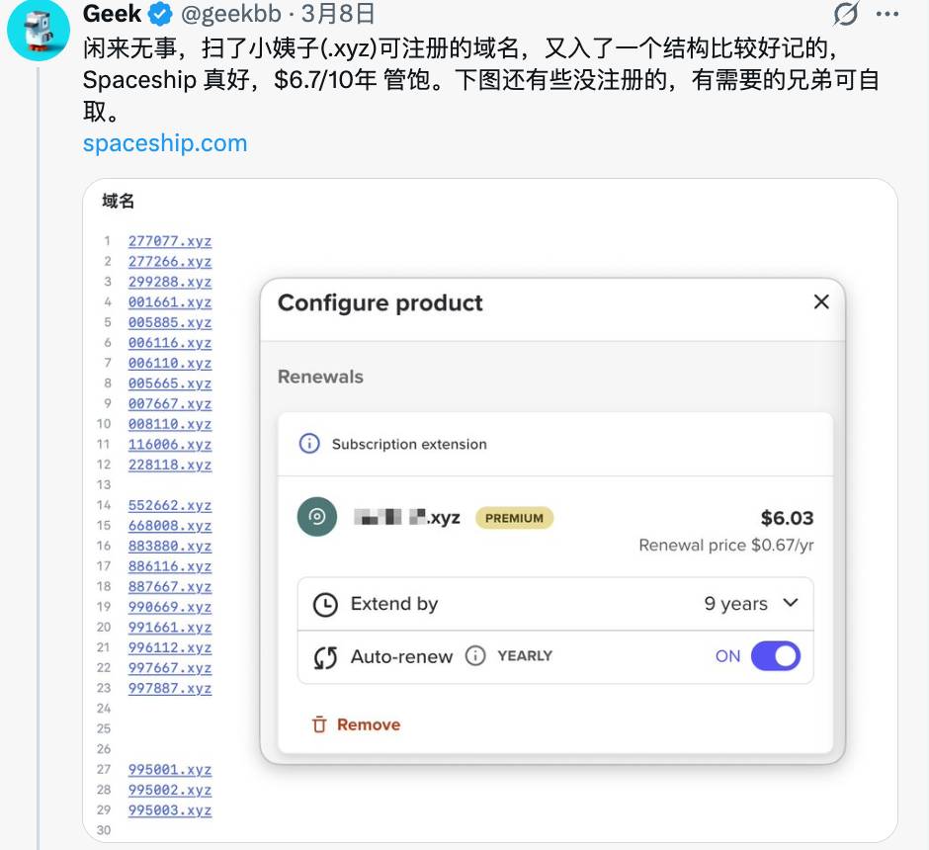Click the @geekbb handle
The image size is (929, 850).
pos(230,14)
